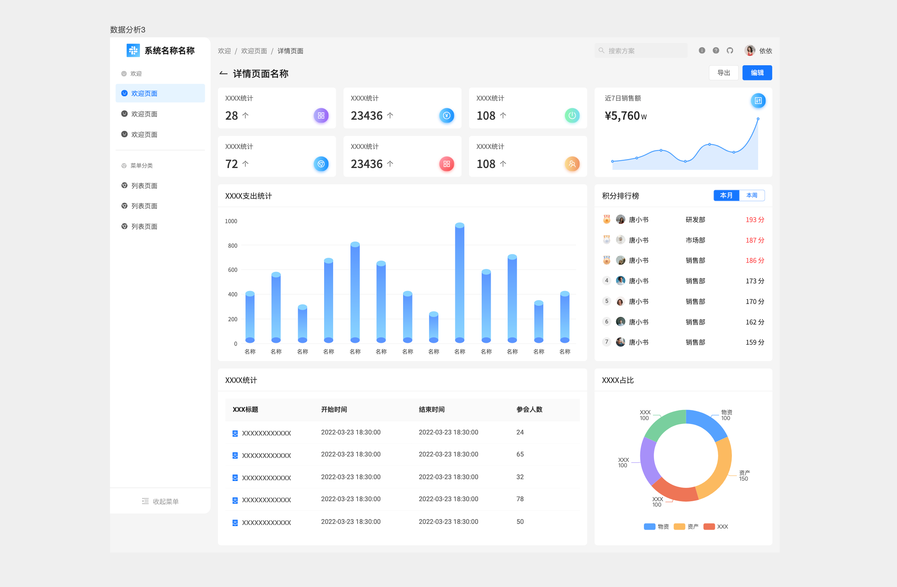Screen dimensions: 897x587
Task: Click the 导出 button
Action: [723, 73]
